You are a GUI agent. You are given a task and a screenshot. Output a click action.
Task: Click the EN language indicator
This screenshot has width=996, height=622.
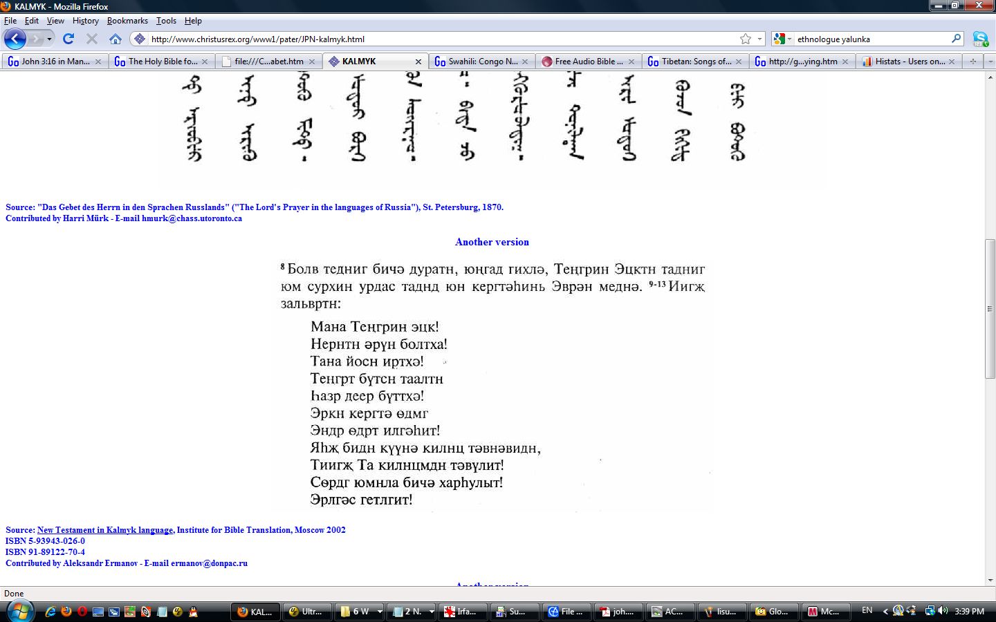867,610
